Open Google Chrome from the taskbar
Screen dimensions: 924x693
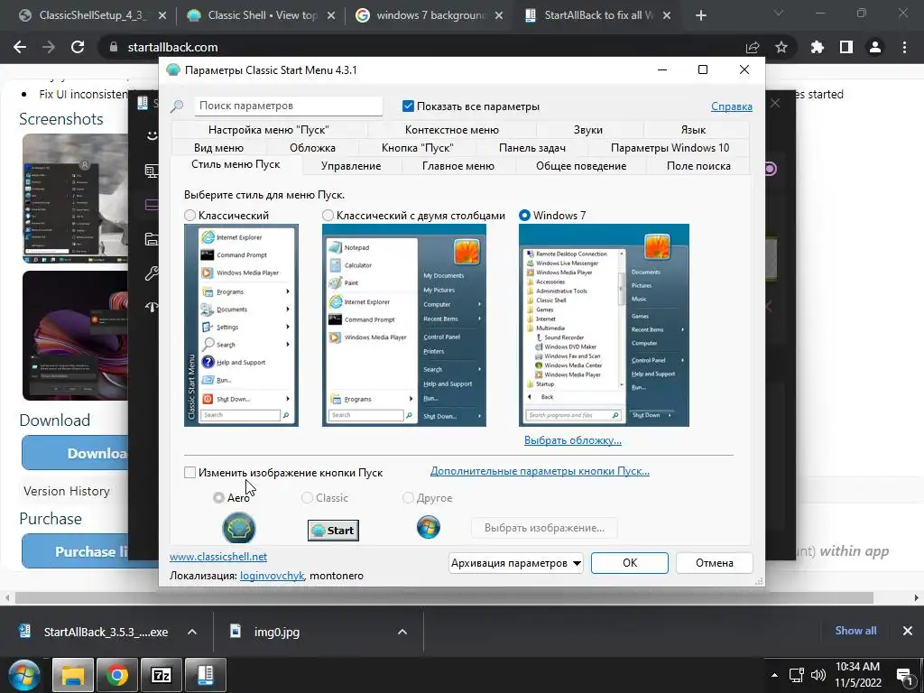click(117, 675)
